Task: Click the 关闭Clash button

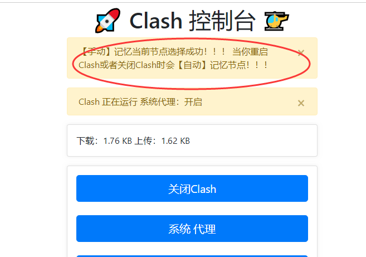Action: pos(192,188)
